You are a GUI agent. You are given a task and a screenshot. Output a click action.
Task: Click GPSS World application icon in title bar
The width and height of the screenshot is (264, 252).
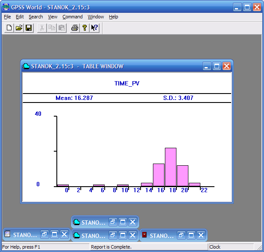6,7
